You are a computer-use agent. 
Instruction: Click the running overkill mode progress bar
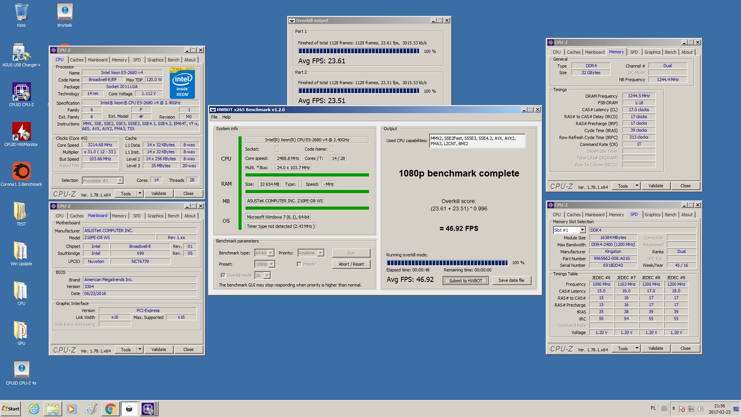(447, 263)
